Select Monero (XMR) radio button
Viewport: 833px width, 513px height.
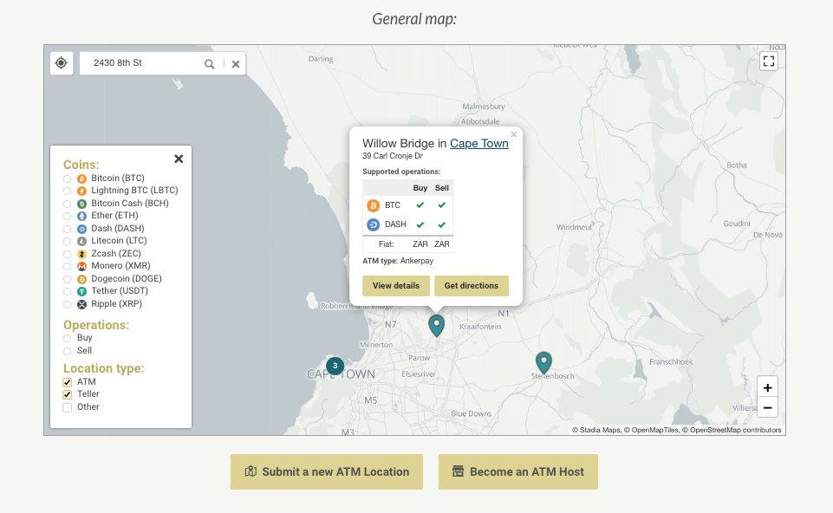(67, 267)
